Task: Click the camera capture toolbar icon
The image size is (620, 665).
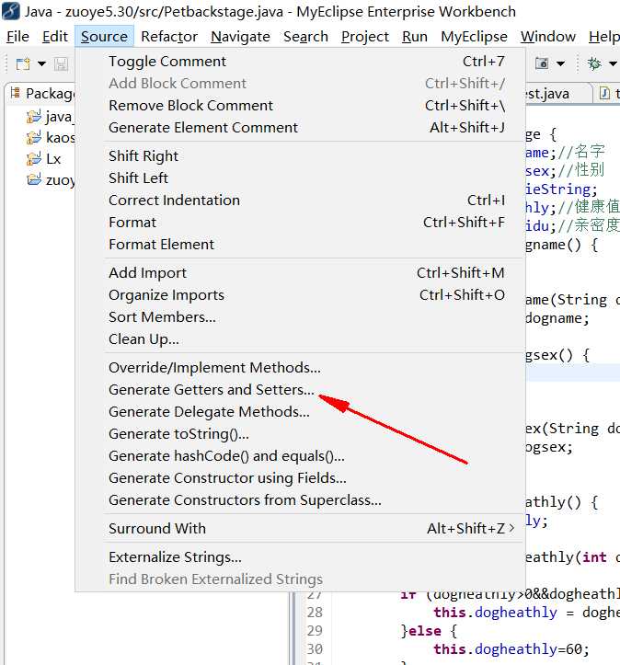Action: (543, 63)
